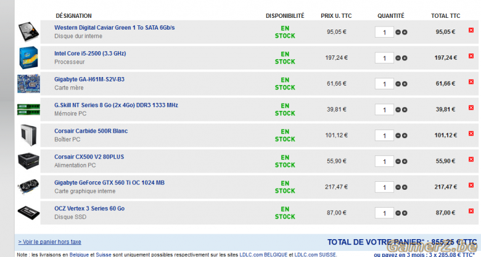Viewport: 481px width, 257px height.
Task: Decrease quantity of Gigabyte GA-H61M-S2V-B3 motherboard
Action: 398,84
